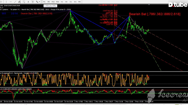This screenshot has height=105, width=188.
Task: Click the 31 Oct 21:07 time axis label
Action: coord(58,102)
